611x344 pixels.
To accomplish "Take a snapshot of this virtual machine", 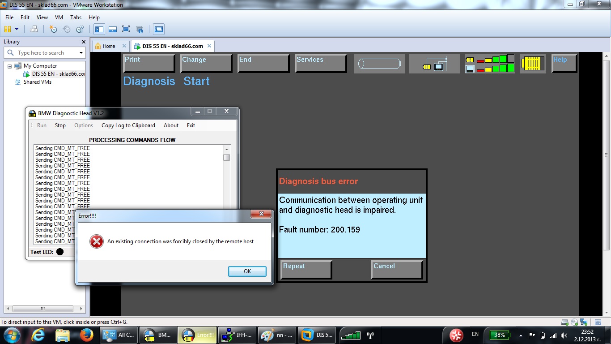I will tap(53, 29).
